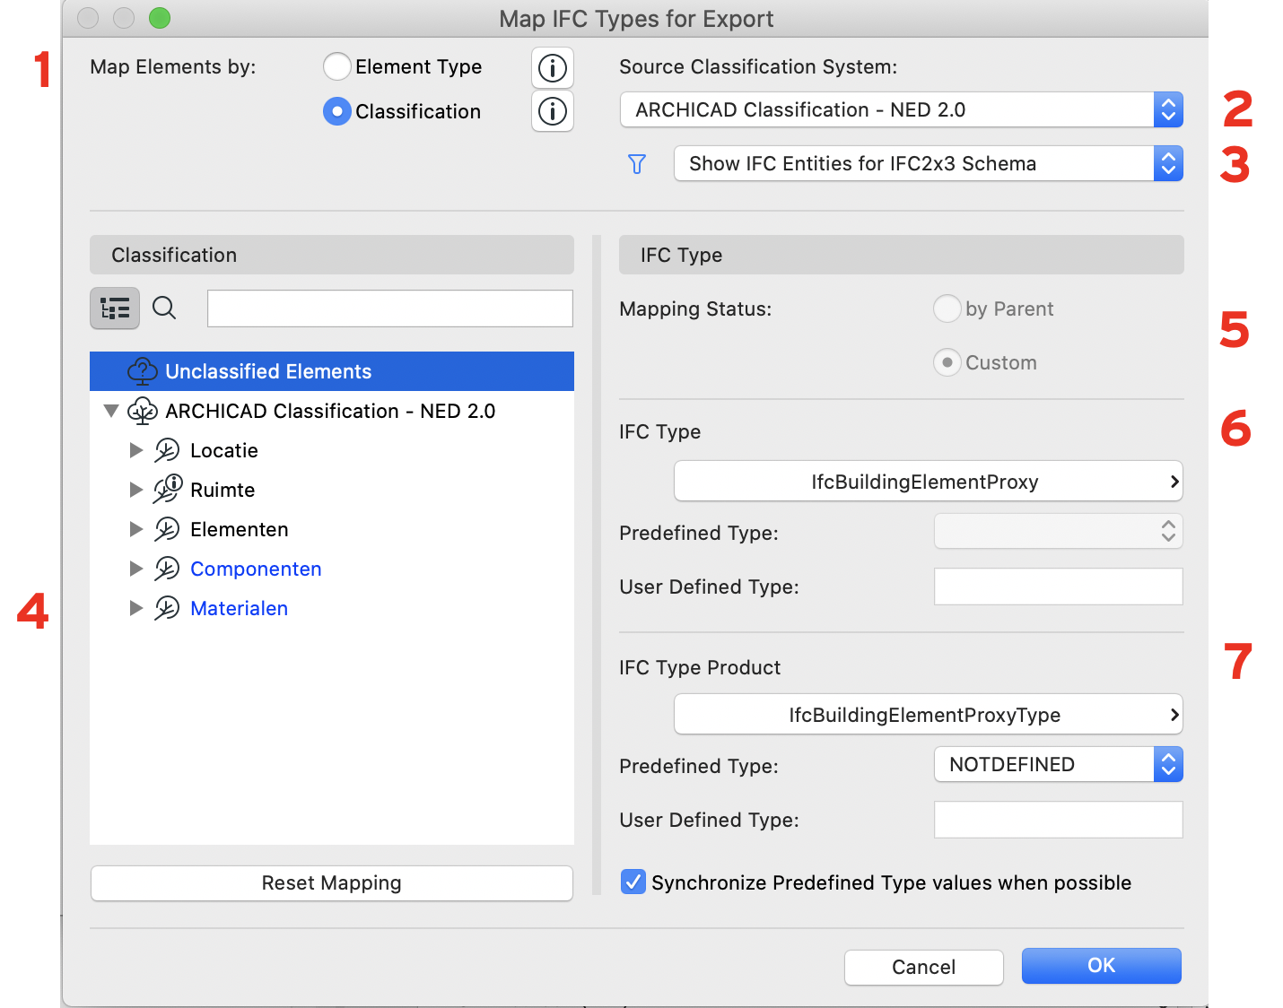Expand the Materialen branch
This screenshot has height=1008, width=1283.
136,608
